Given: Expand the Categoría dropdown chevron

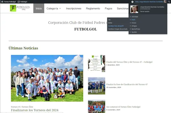Looking at the screenshot, I should pos(60,8).
